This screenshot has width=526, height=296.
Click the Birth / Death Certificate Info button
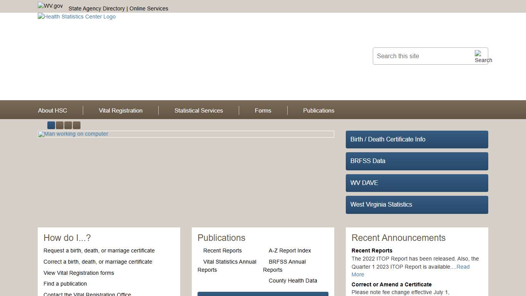(x=417, y=140)
